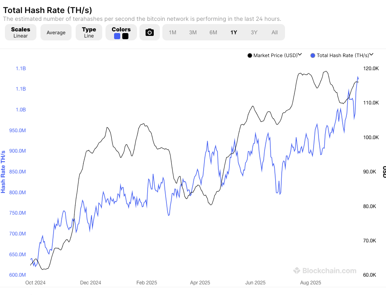This screenshot has height=295, width=386.
Task: Open the Colors picker control
Action: pyautogui.click(x=121, y=29)
